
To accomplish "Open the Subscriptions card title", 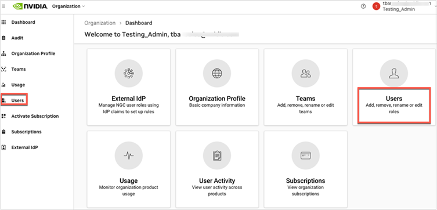I will coord(306,181).
